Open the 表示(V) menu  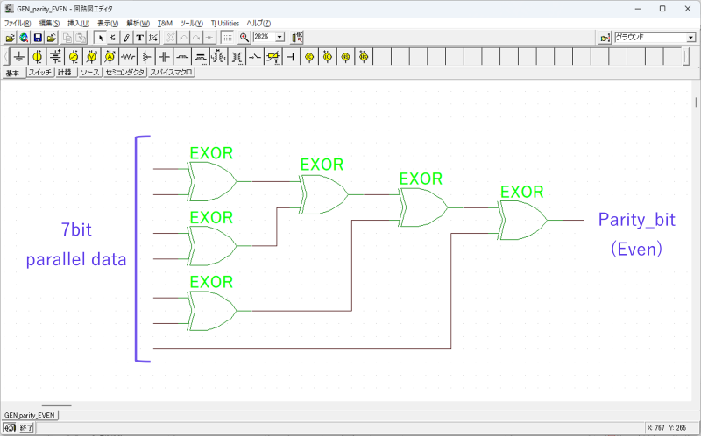coord(108,24)
